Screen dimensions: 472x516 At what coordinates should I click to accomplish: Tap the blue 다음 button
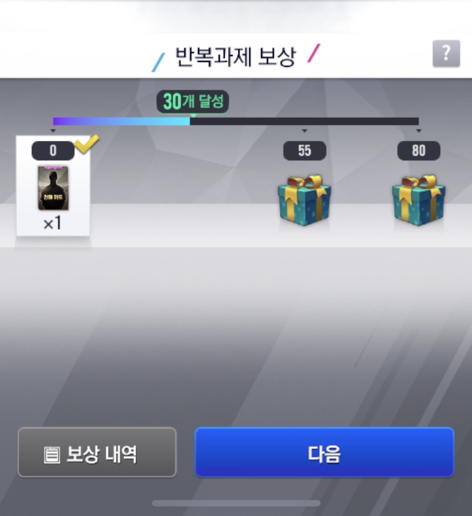pos(324,452)
